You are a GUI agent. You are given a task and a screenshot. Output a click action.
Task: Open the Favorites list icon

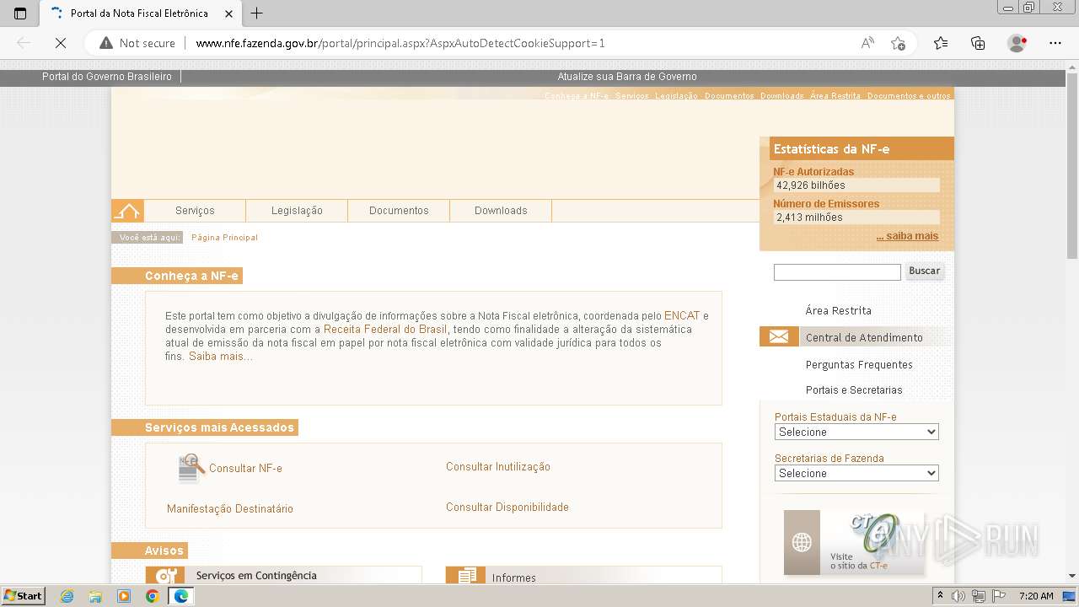pos(941,43)
